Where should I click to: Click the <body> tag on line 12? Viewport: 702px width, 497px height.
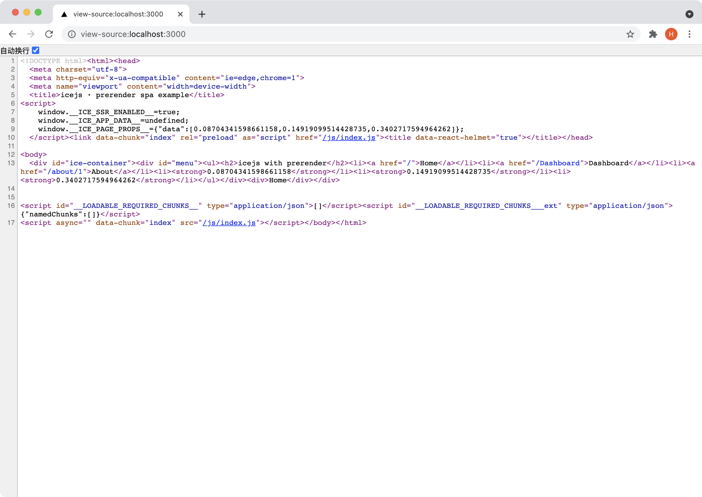pos(33,154)
